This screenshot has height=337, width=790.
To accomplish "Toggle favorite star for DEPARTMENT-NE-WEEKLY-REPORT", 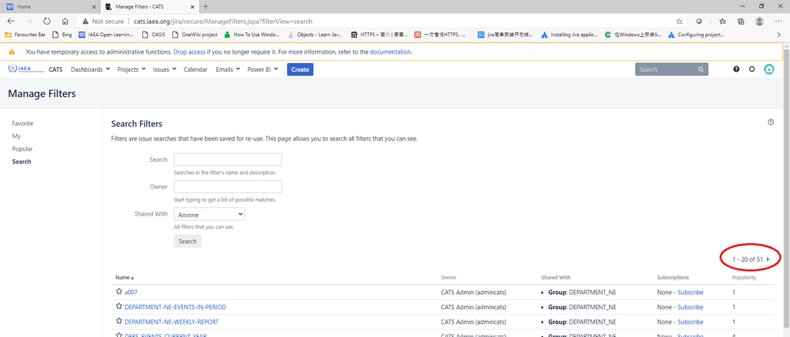I will [x=119, y=321].
